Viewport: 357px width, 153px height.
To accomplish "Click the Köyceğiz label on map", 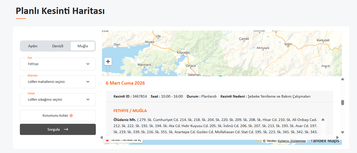I will (183, 53).
